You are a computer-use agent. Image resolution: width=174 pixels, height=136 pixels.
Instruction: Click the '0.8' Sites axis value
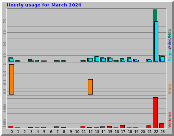[4, 82]
